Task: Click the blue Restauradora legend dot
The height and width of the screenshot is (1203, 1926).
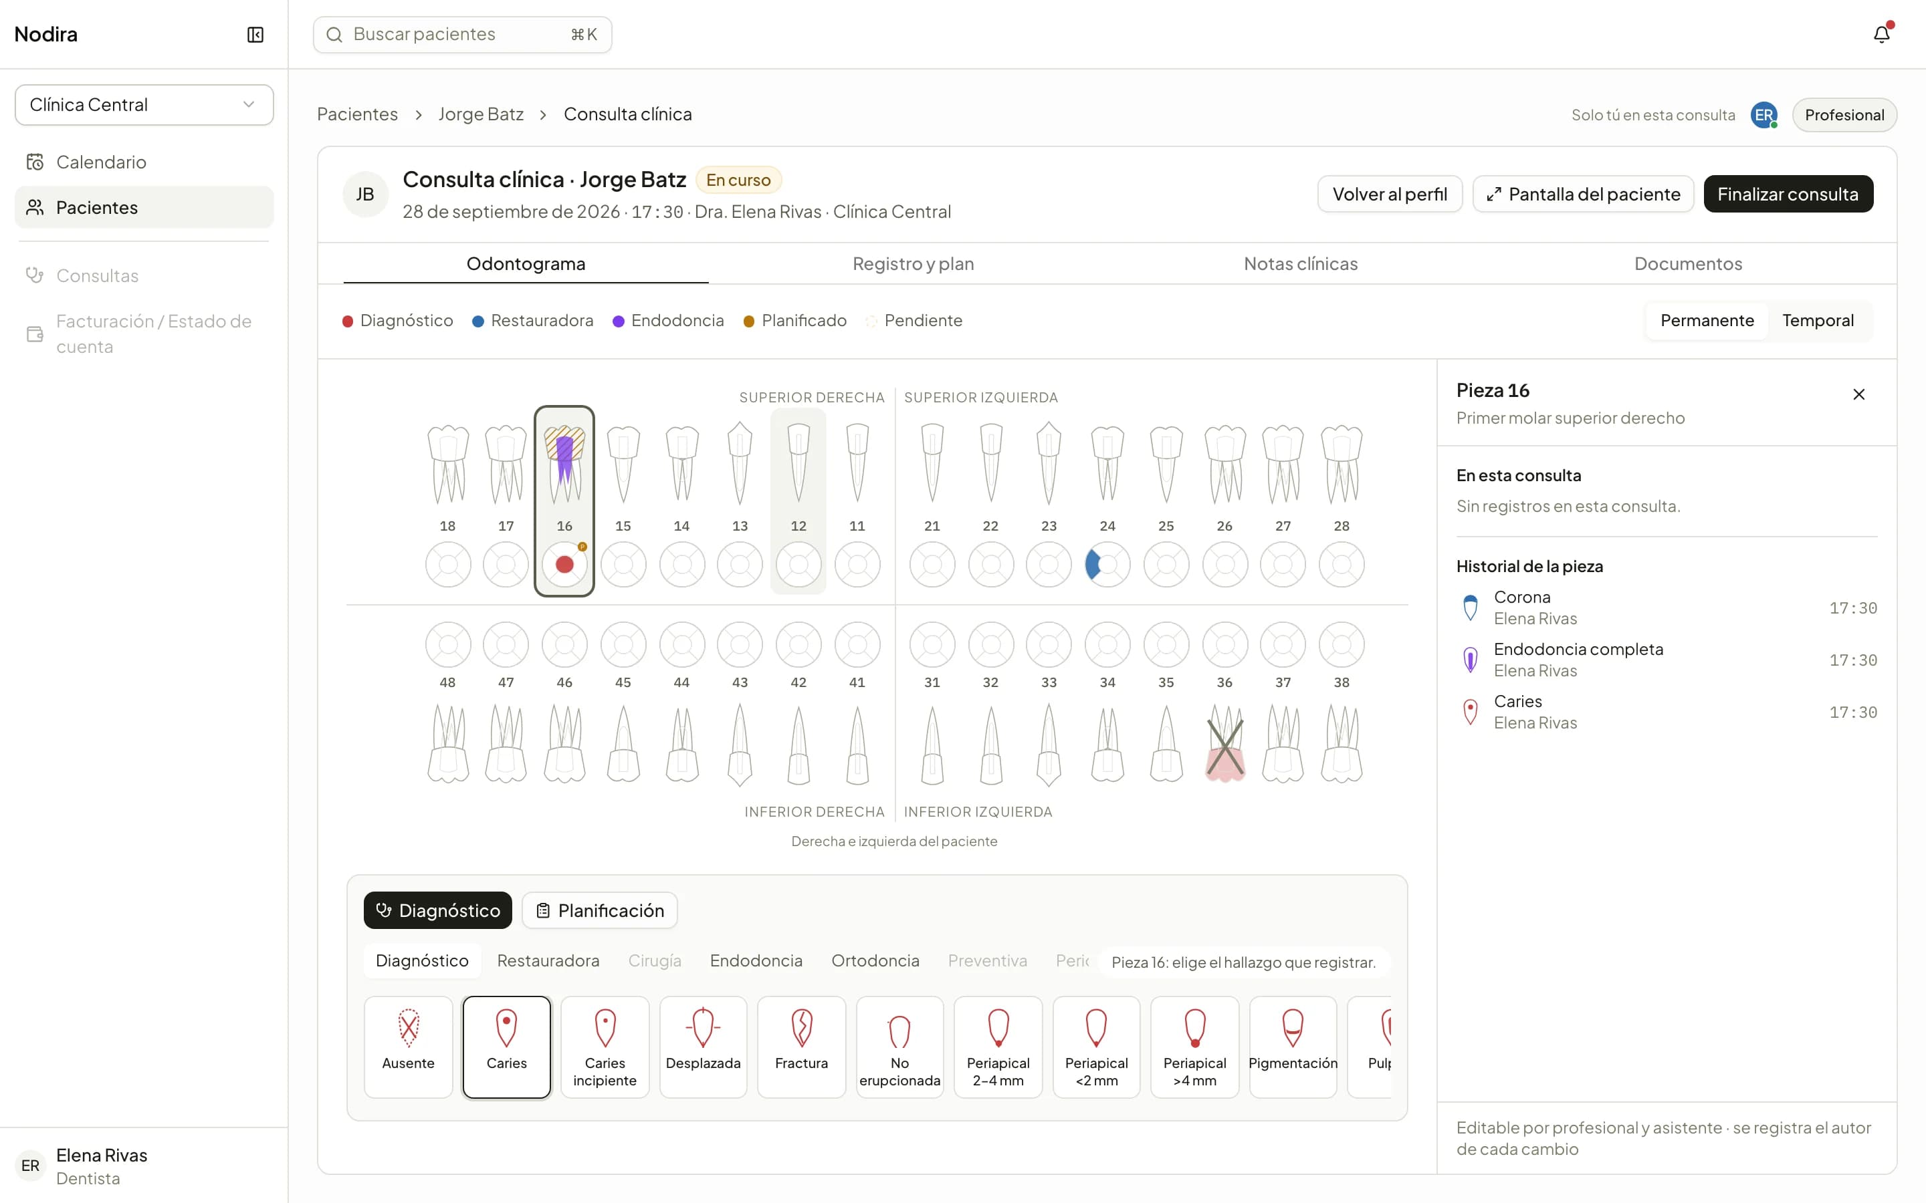Action: pos(478,321)
